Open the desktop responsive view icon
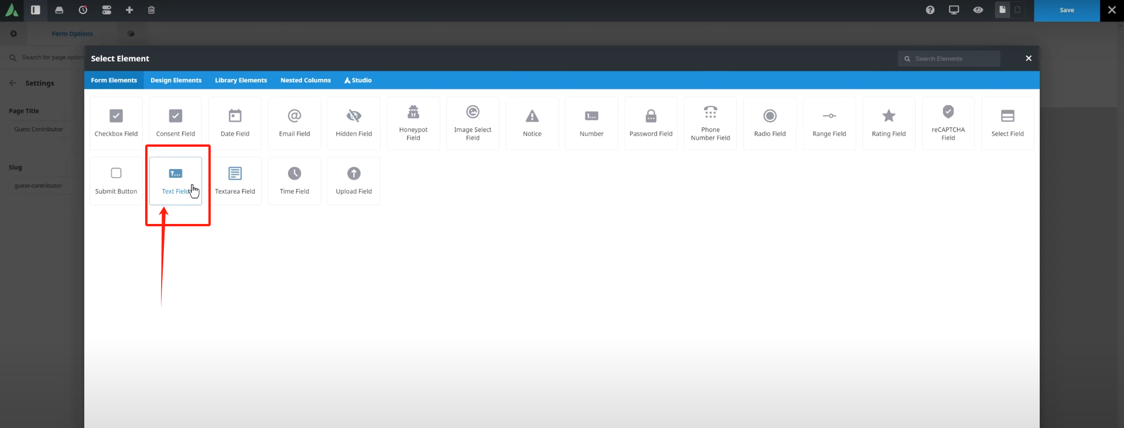 click(x=954, y=10)
